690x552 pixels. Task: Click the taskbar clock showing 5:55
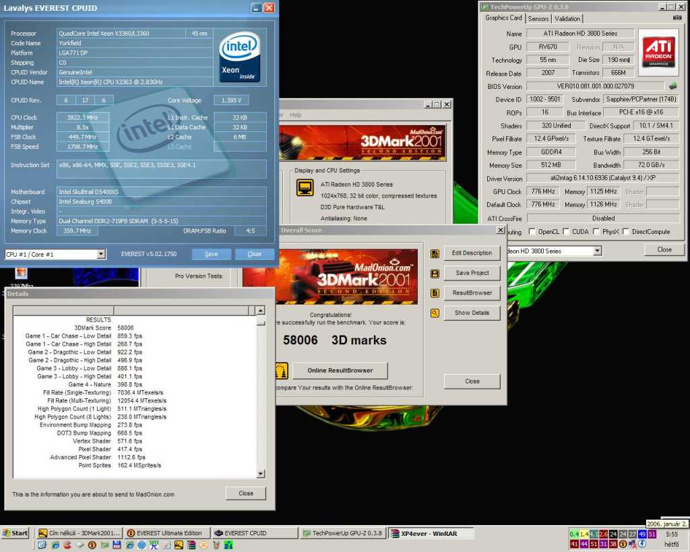point(672,534)
